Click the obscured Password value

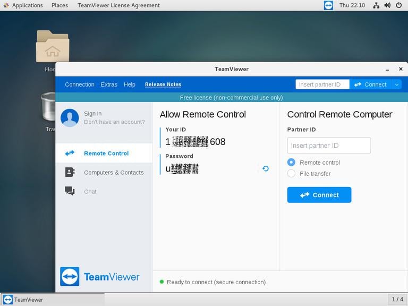pos(182,168)
